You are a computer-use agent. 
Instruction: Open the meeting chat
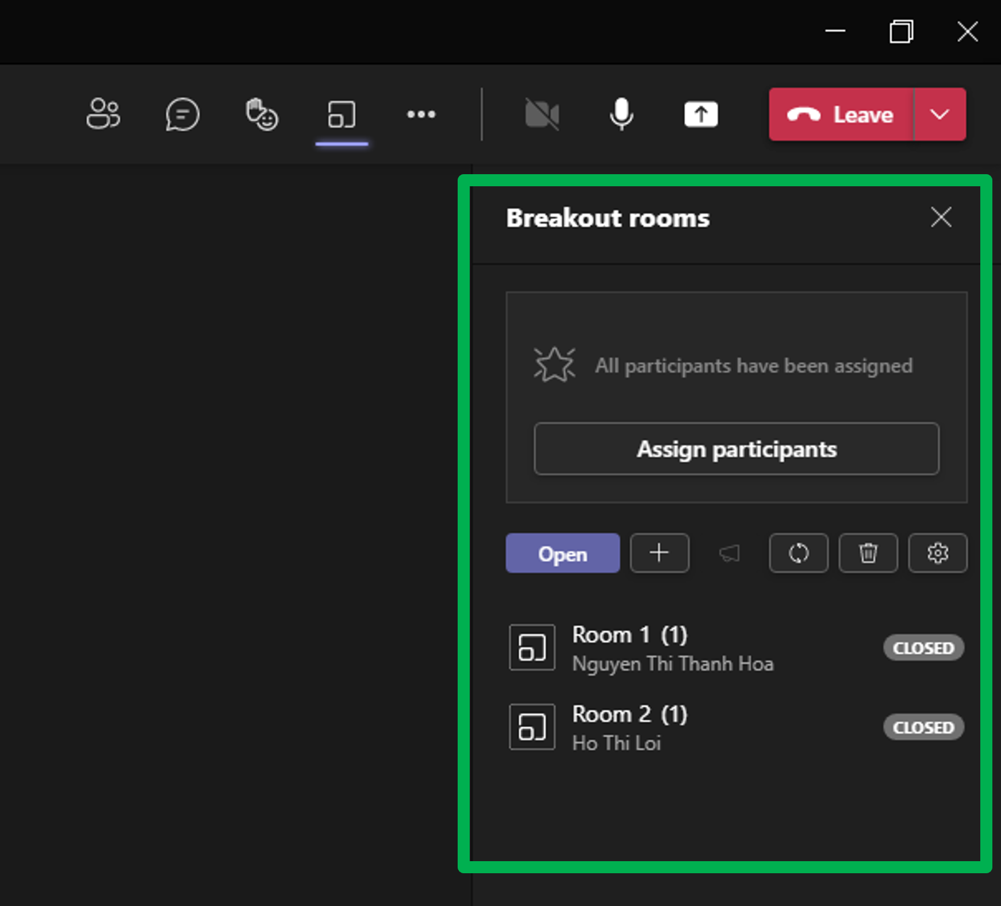(x=182, y=114)
